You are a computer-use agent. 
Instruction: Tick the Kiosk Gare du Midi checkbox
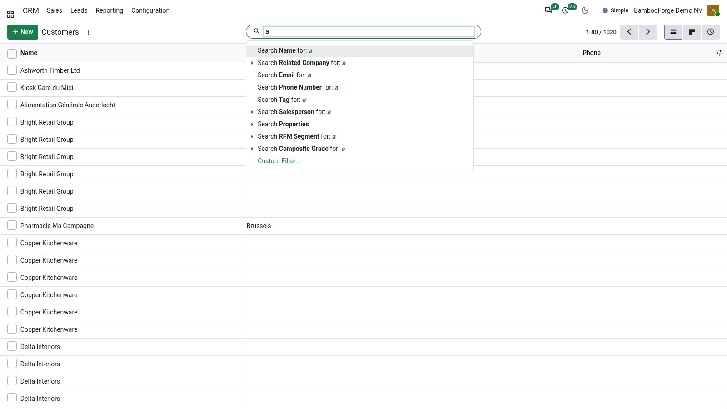point(12,87)
